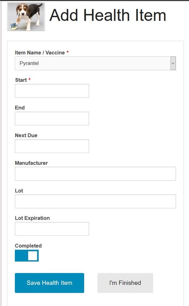Click the Next Due label text
Screen dimensions: 189x306
26,135
